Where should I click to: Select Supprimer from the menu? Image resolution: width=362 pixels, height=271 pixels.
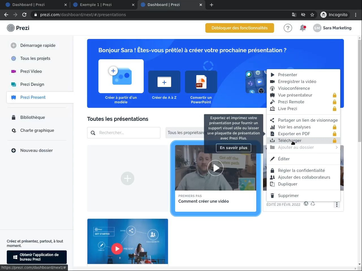[x=303, y=196]
